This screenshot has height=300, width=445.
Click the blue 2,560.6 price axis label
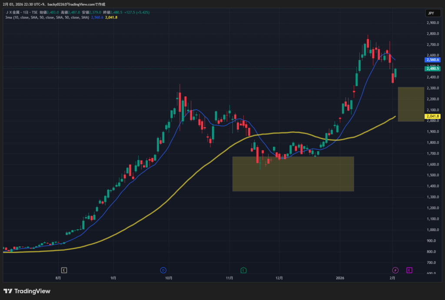tap(432, 60)
